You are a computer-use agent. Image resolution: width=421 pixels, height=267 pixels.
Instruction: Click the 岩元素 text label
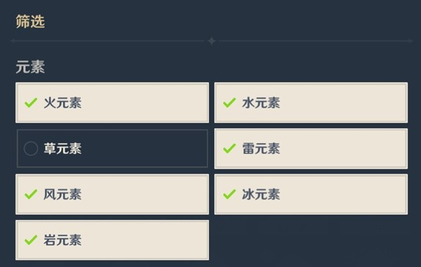click(62, 240)
